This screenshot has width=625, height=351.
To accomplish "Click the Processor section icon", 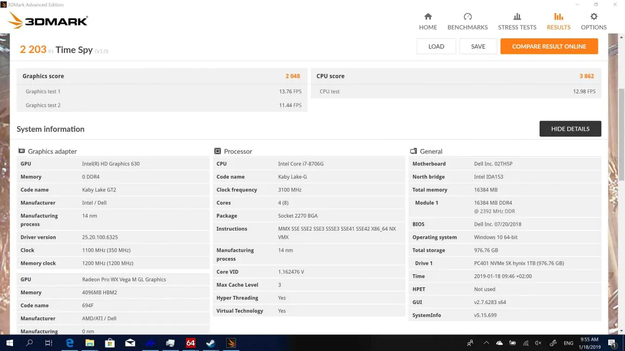I will [x=217, y=151].
